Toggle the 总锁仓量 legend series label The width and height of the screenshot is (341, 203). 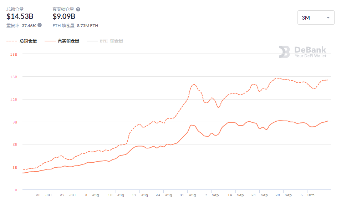28,41
